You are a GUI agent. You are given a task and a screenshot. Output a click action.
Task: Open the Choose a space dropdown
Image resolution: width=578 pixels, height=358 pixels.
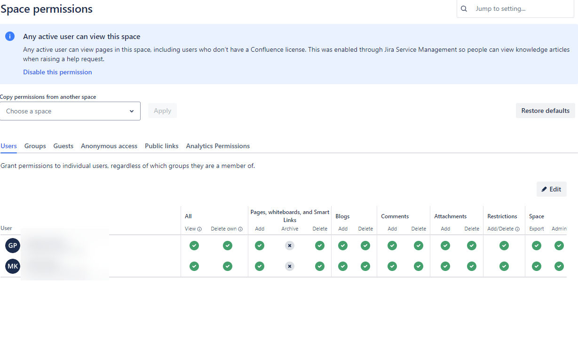click(x=70, y=111)
